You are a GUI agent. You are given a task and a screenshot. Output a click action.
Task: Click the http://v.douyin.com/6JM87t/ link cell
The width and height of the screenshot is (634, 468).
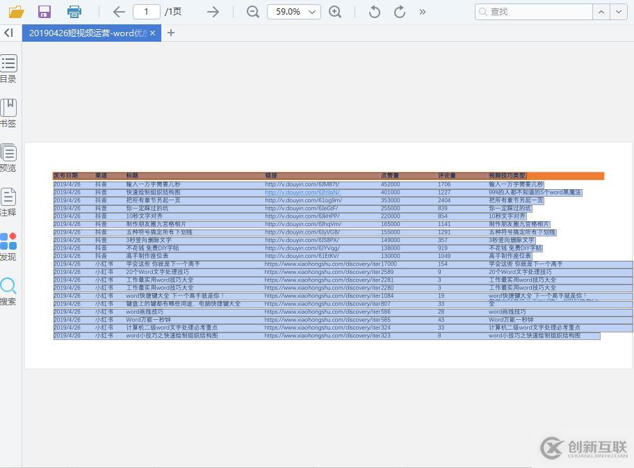click(302, 184)
